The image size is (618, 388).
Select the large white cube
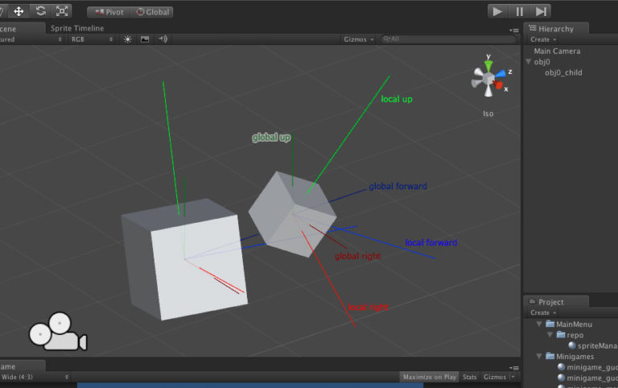(185, 260)
